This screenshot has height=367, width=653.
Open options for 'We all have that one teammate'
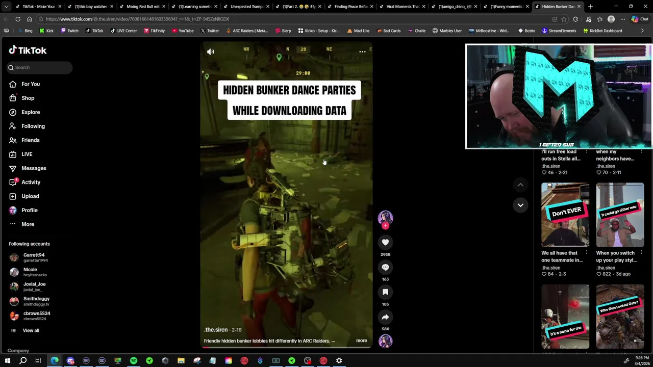coord(586,253)
